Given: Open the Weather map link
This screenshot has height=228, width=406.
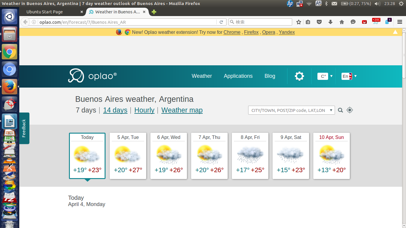Looking at the screenshot, I should (182, 110).
